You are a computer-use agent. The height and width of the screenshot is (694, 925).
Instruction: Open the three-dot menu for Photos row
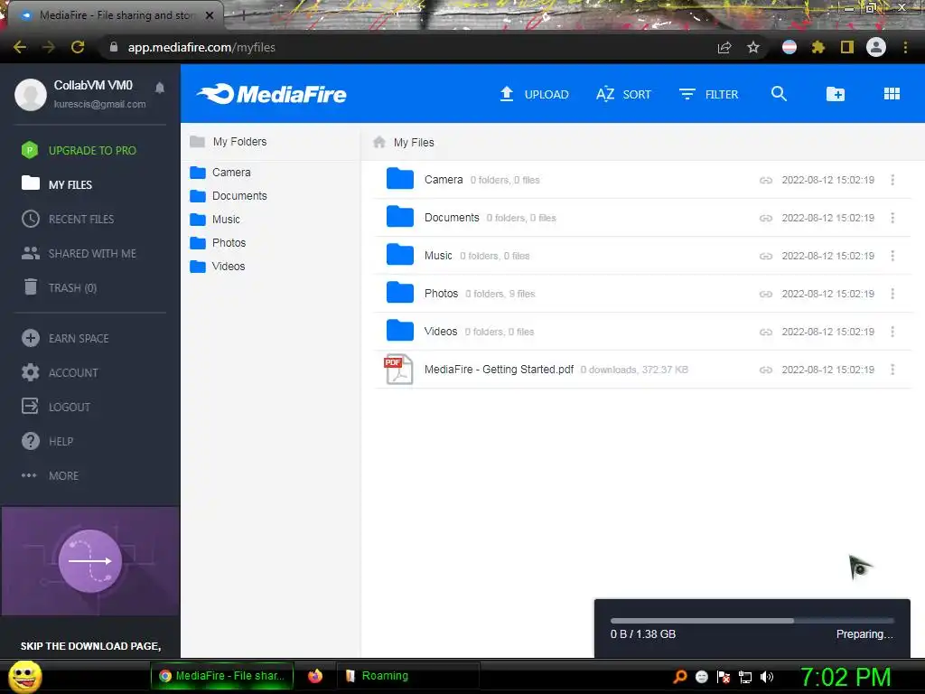click(892, 294)
